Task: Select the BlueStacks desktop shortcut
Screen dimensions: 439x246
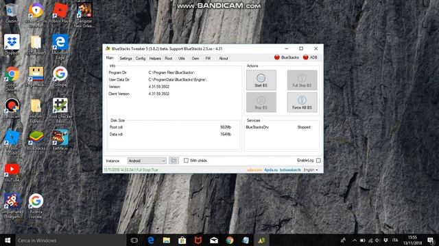Action: point(36,141)
